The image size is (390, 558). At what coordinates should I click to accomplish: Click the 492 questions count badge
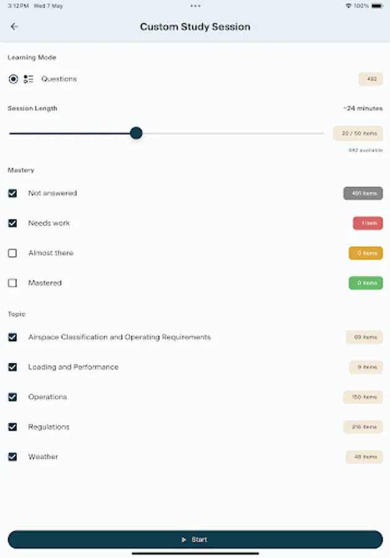coord(371,79)
